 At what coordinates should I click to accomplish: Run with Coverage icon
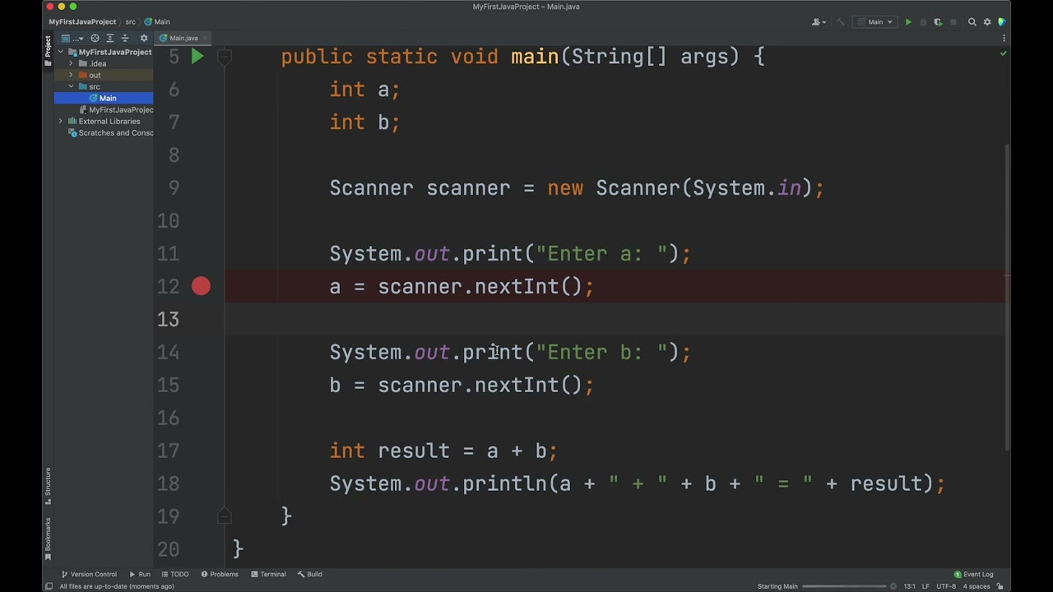pos(938,22)
